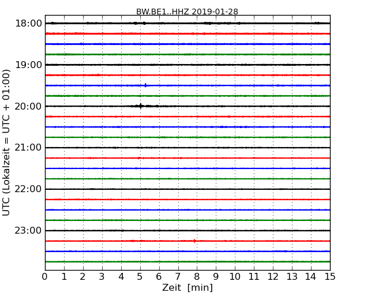The height and width of the screenshot is (300, 375).
Task: Click the x-axis tick label 6
Action: 159,276
